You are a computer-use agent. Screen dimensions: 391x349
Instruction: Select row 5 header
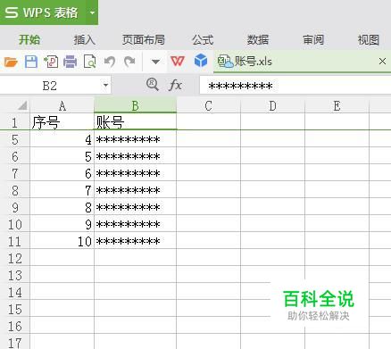point(15,139)
